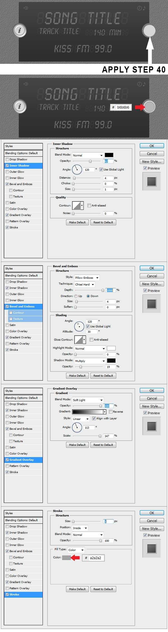Open the Style dropdown showing Pillow Emboss
168x632 pixels.
point(87,278)
